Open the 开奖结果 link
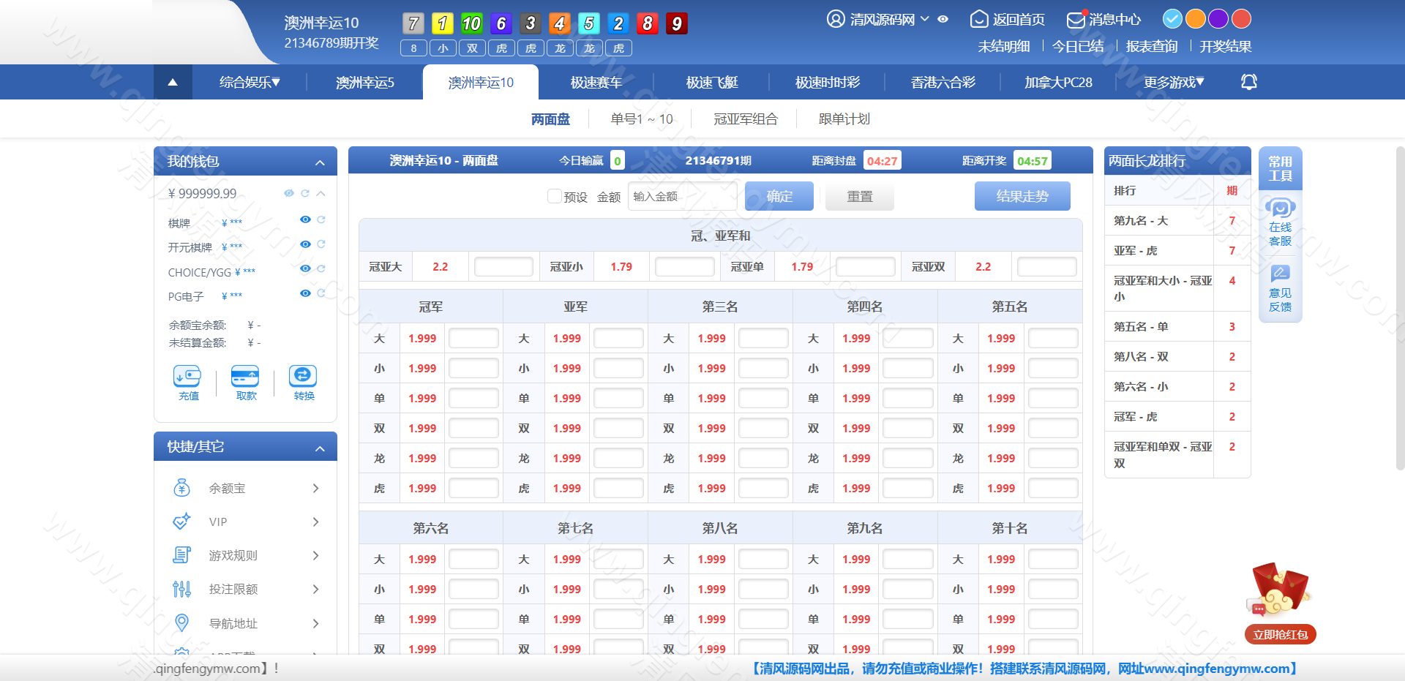Viewport: 1405px width, 681px height. click(1226, 46)
